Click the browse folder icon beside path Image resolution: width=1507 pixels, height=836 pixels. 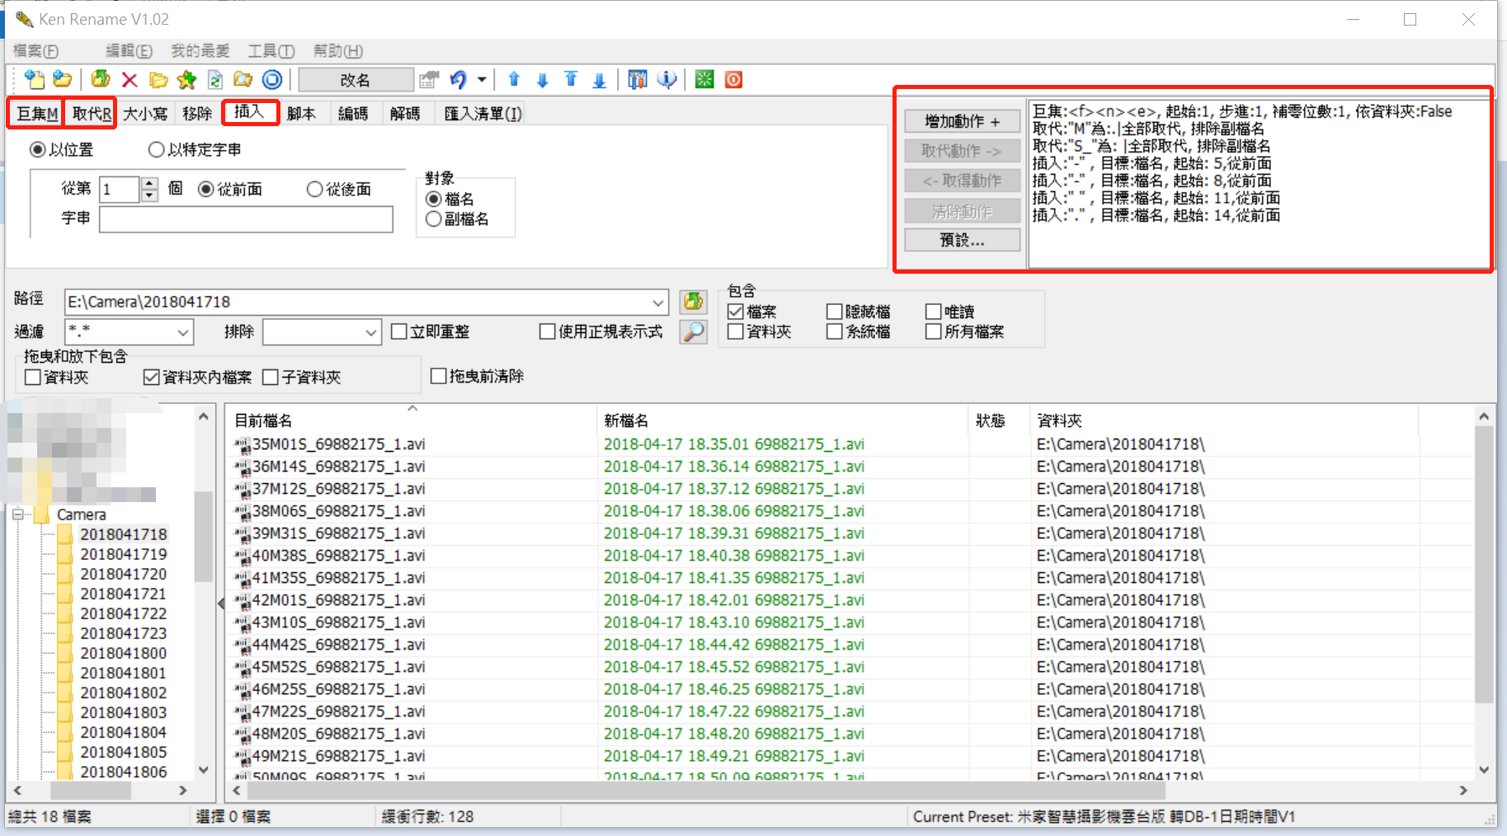pyautogui.click(x=694, y=302)
